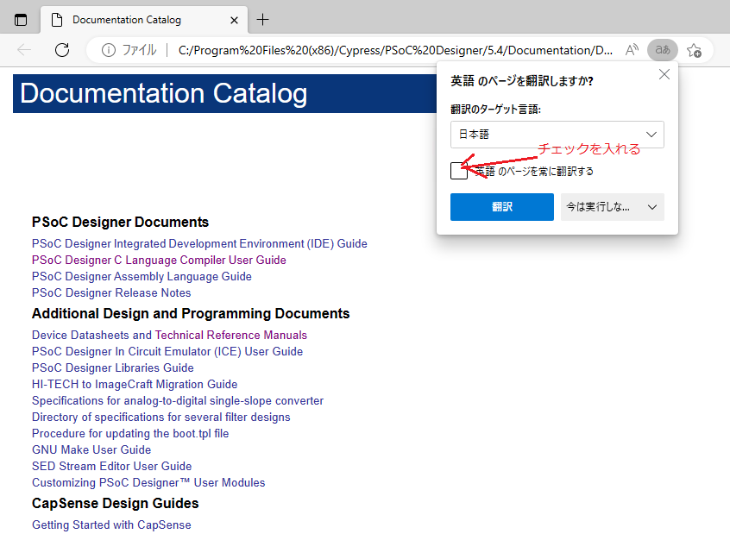Open the tab actions menu icon
Image resolution: width=730 pixels, height=534 pixels.
pyautogui.click(x=21, y=20)
